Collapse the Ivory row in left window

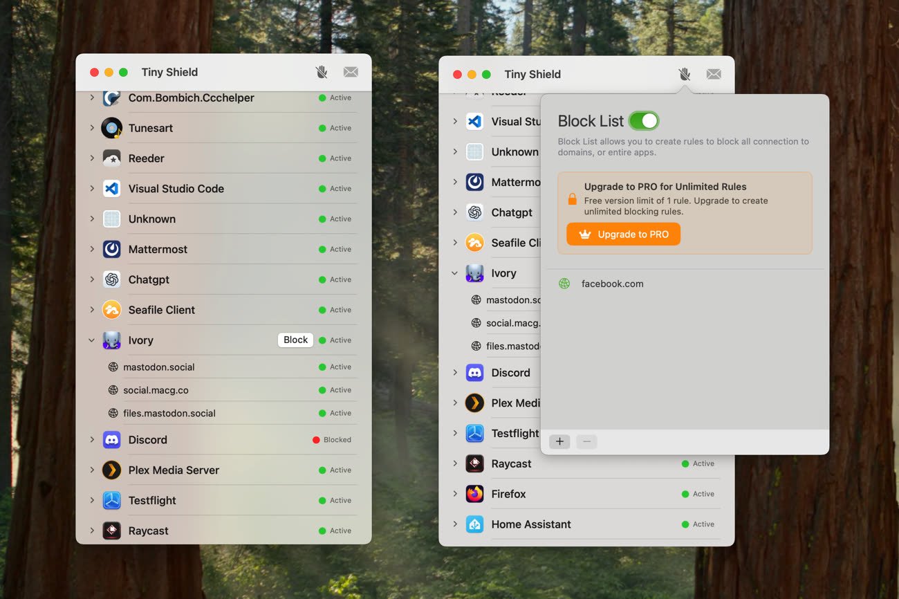coord(92,340)
